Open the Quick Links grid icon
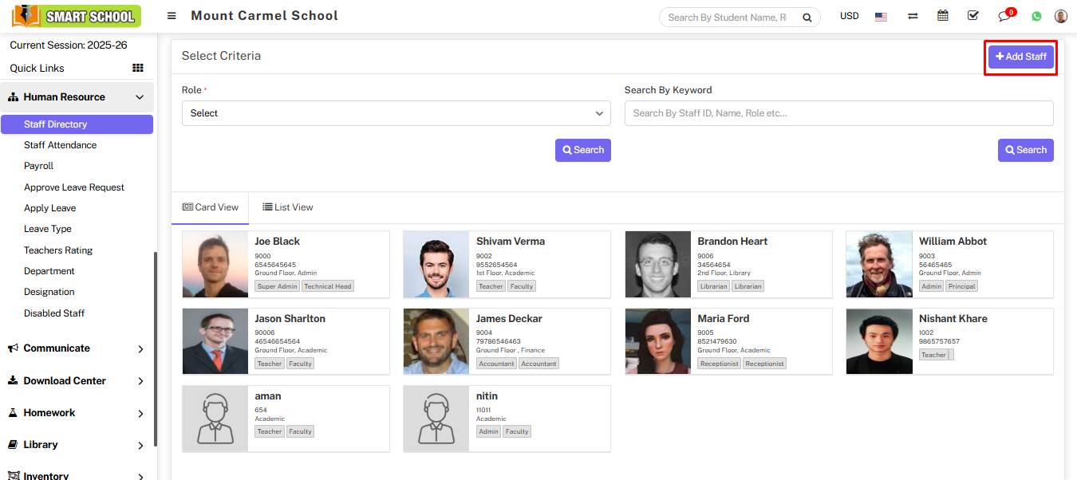This screenshot has width=1077, height=480. click(137, 68)
